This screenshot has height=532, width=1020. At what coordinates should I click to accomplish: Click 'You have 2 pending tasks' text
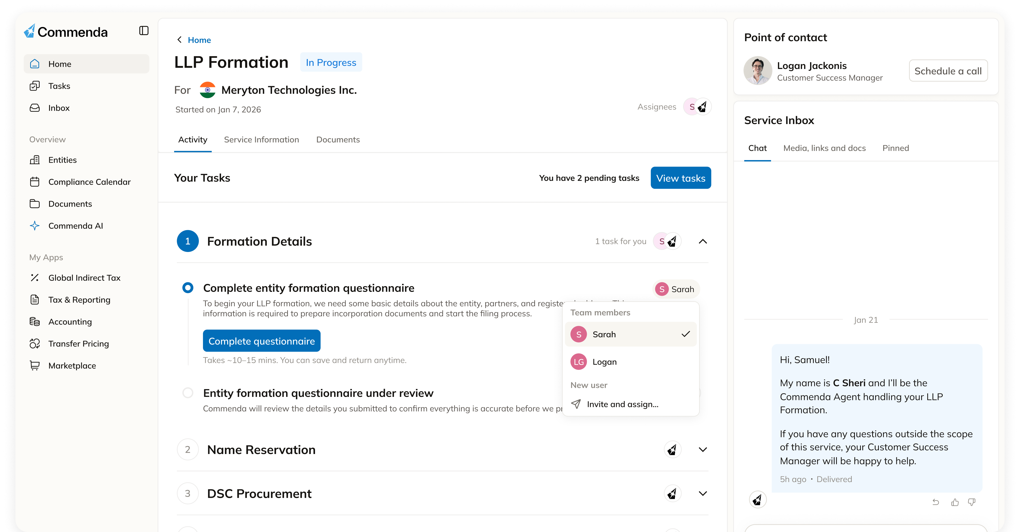[589, 178]
